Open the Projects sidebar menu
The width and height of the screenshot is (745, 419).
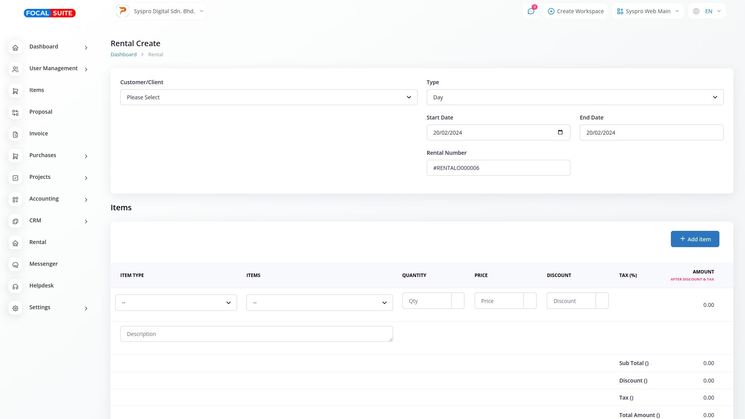tap(40, 177)
